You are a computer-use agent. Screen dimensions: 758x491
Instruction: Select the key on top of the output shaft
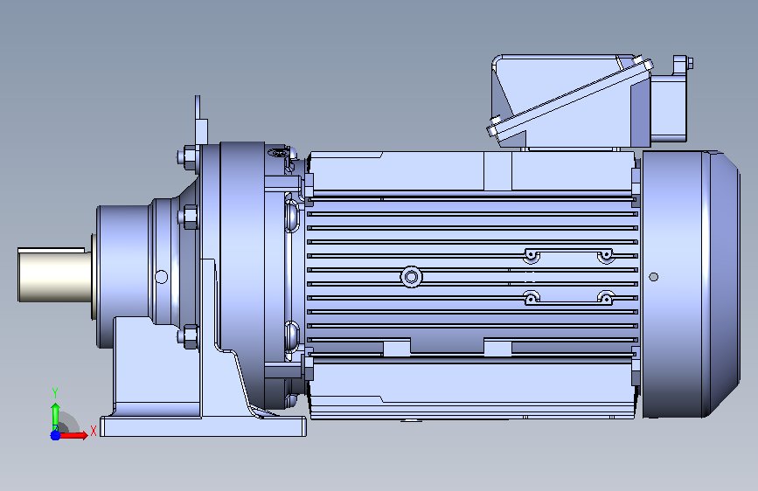click(x=51, y=250)
